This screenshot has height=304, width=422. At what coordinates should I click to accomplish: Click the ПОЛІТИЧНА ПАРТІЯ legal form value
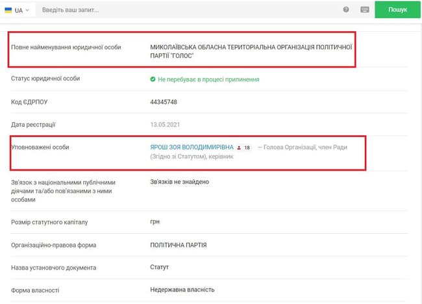(179, 245)
